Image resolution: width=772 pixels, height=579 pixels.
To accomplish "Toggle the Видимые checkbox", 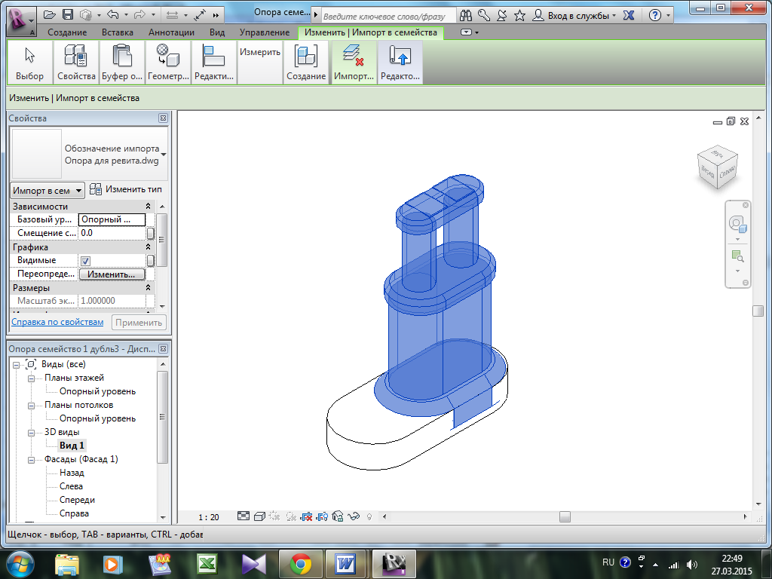I will tap(85, 261).
